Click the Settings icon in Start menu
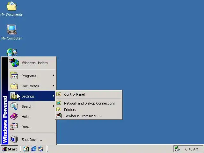The image size is (204, 153). [x=13, y=96]
